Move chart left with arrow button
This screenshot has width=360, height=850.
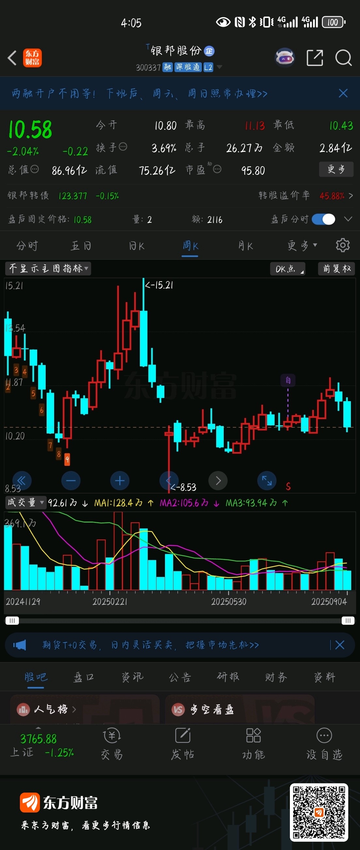[x=169, y=481]
